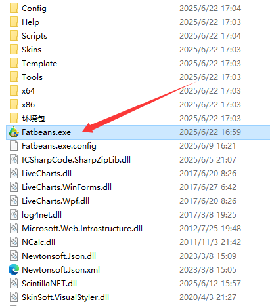Select the 环境包 folder icon

coord(14,118)
